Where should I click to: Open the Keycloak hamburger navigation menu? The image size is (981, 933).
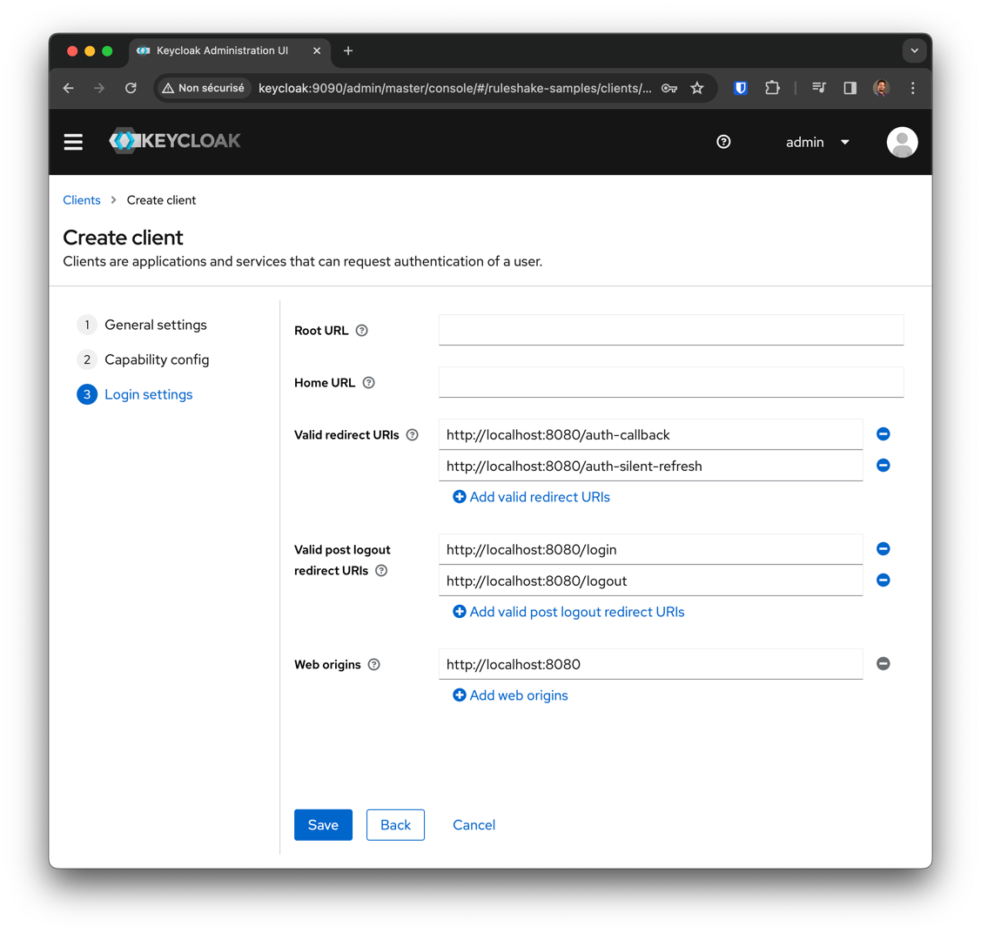tap(73, 142)
